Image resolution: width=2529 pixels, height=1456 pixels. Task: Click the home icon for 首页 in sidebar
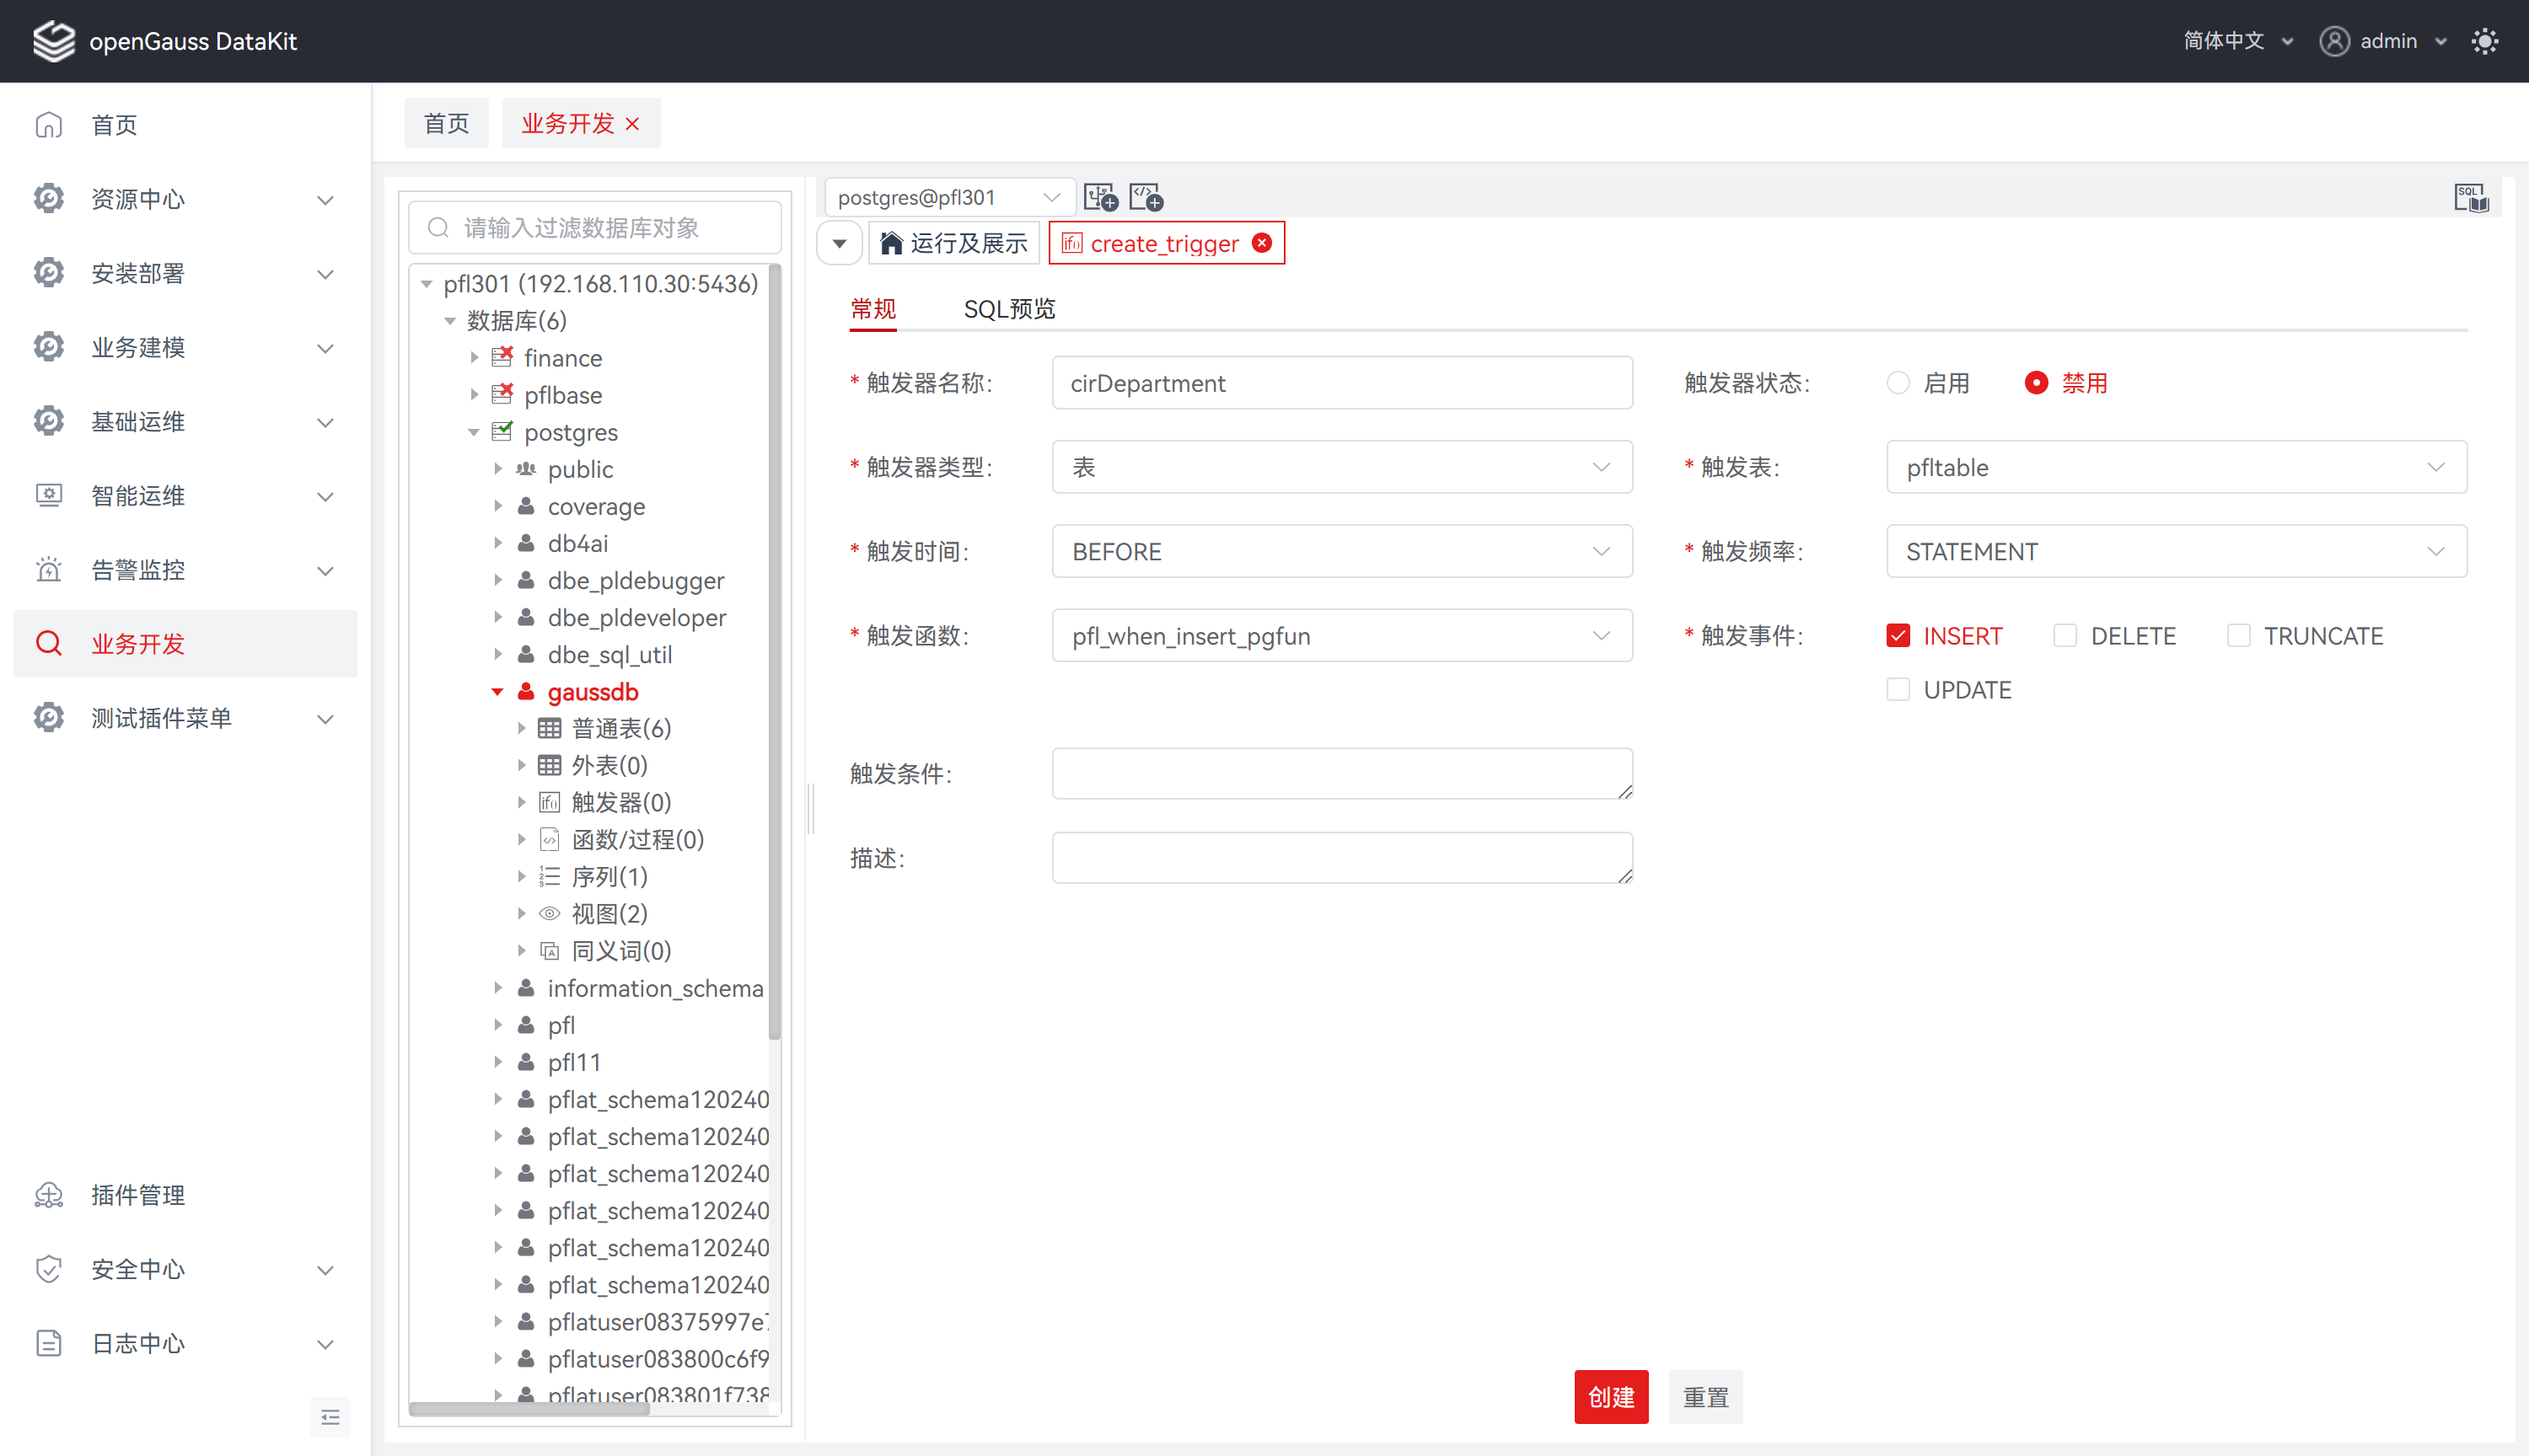[x=48, y=125]
